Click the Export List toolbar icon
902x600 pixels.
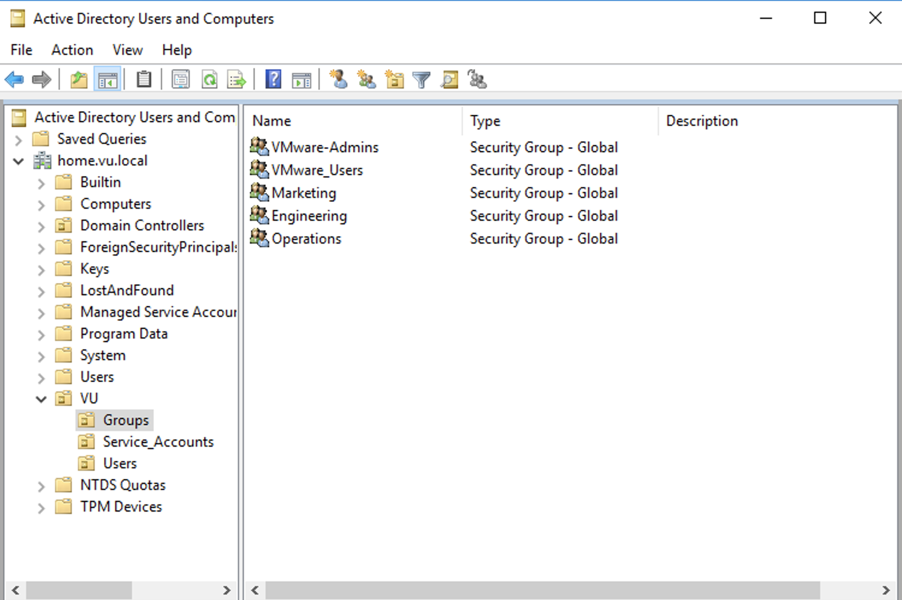237,79
